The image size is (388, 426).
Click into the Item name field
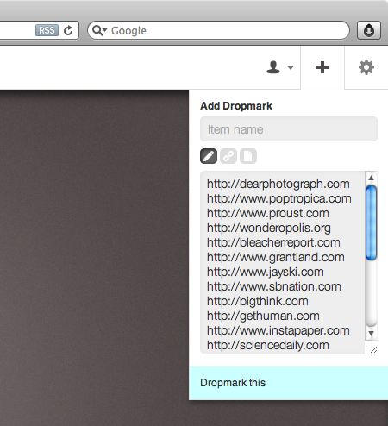coord(289,129)
